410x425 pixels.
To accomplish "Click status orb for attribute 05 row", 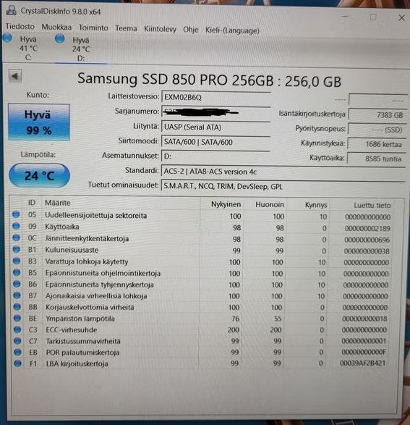I will 16,214.
